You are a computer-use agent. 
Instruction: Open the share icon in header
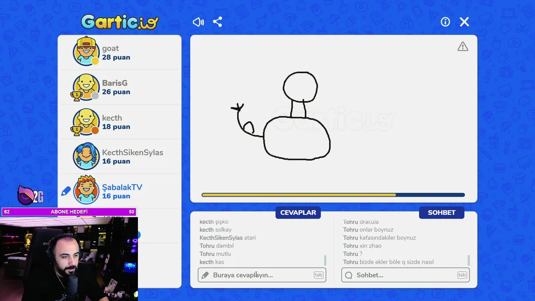(217, 22)
